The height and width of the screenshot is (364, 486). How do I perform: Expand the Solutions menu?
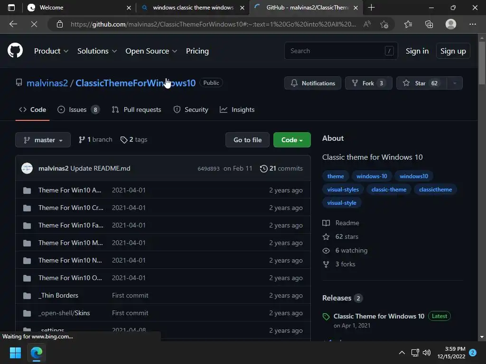[x=97, y=51]
